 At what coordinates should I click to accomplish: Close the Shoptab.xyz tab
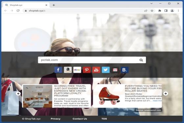click(46, 5)
